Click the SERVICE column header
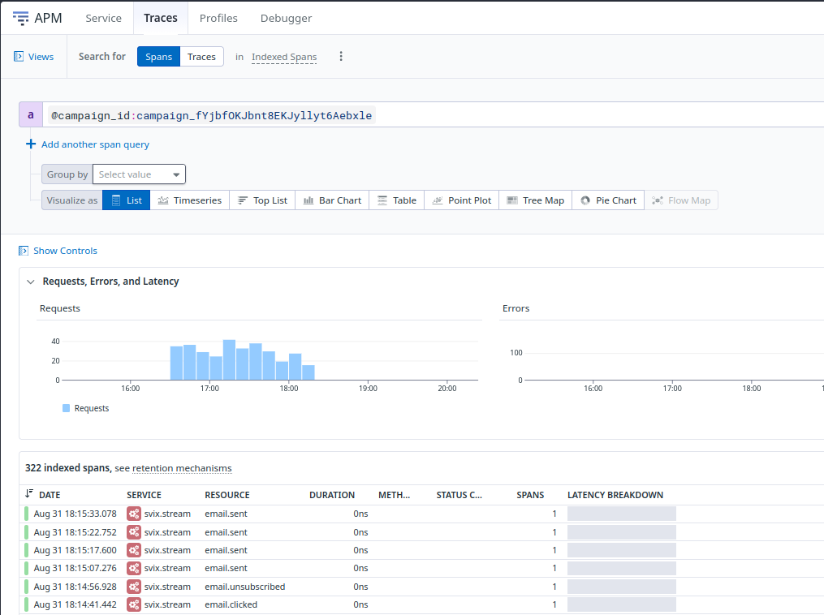 point(144,495)
